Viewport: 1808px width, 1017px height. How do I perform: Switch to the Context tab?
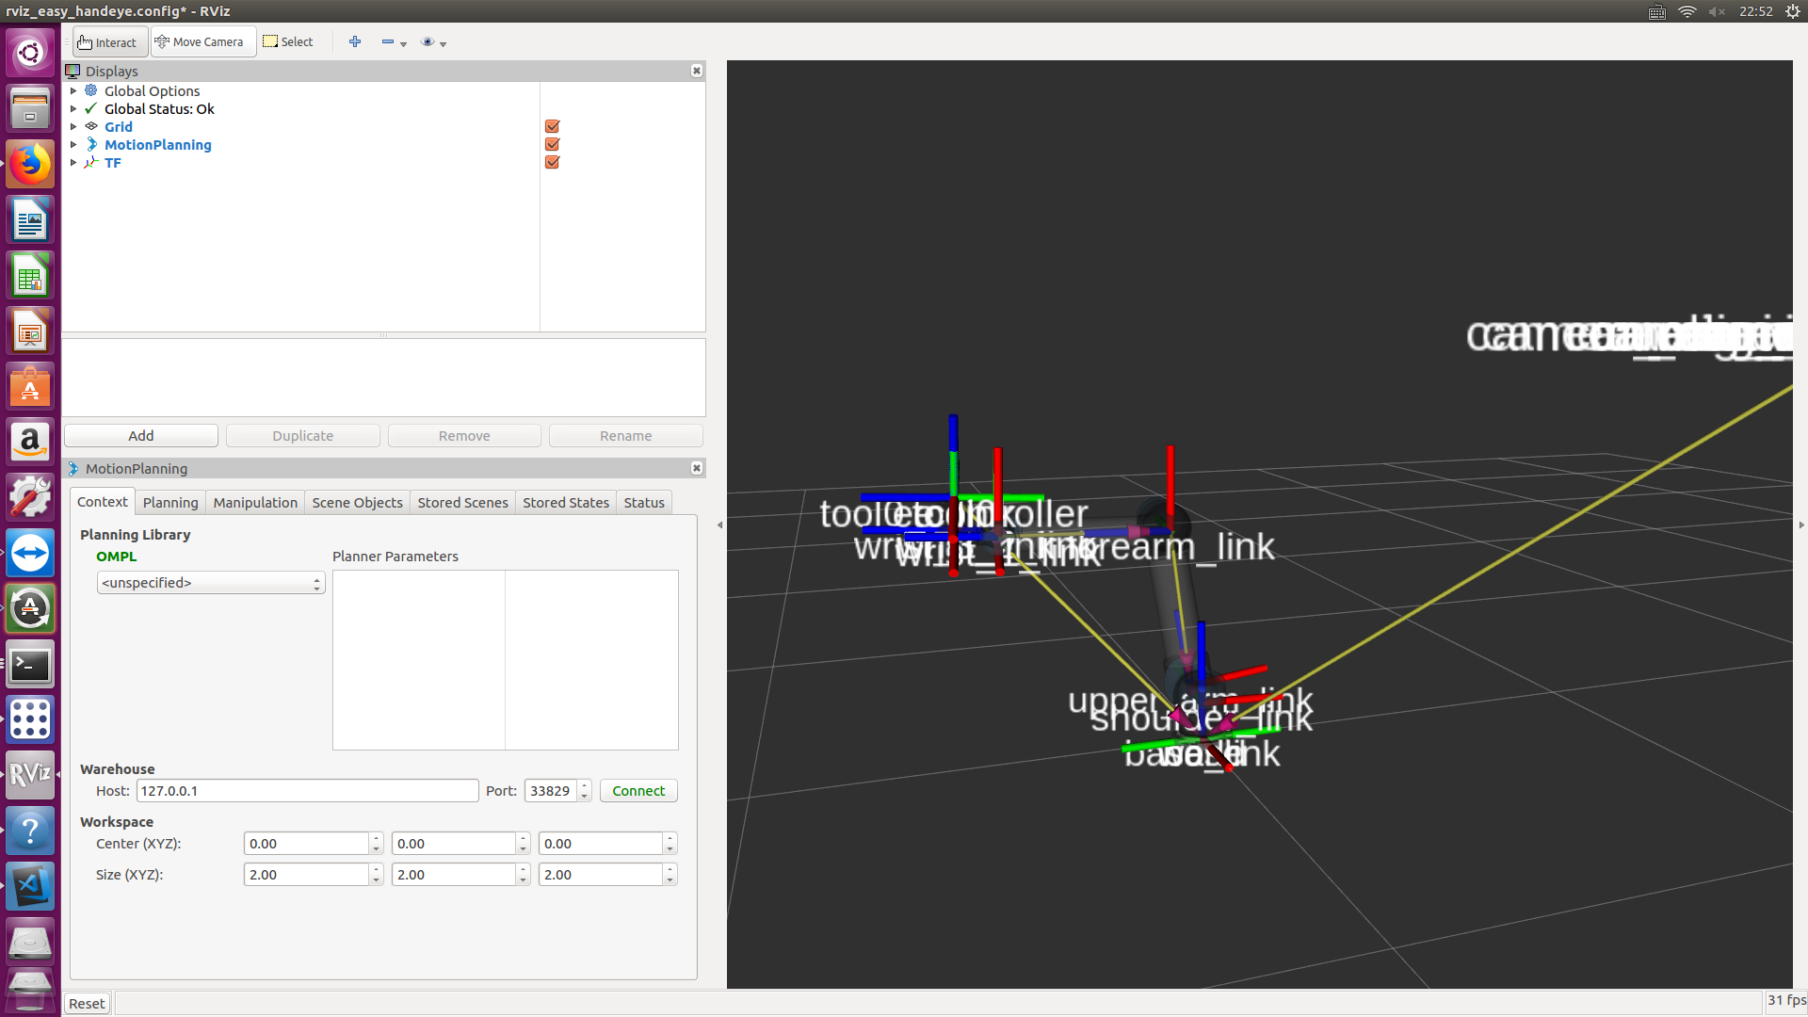coord(103,502)
